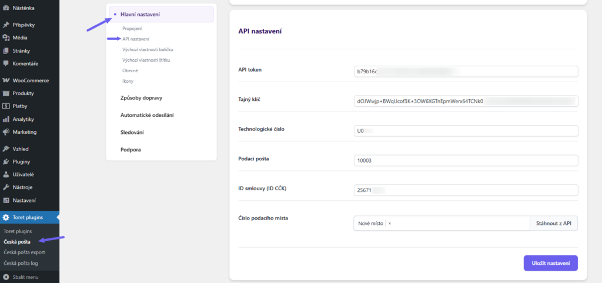Open the Toret plugins submenu link
Viewport: 602px width, 283px height.
click(18, 231)
